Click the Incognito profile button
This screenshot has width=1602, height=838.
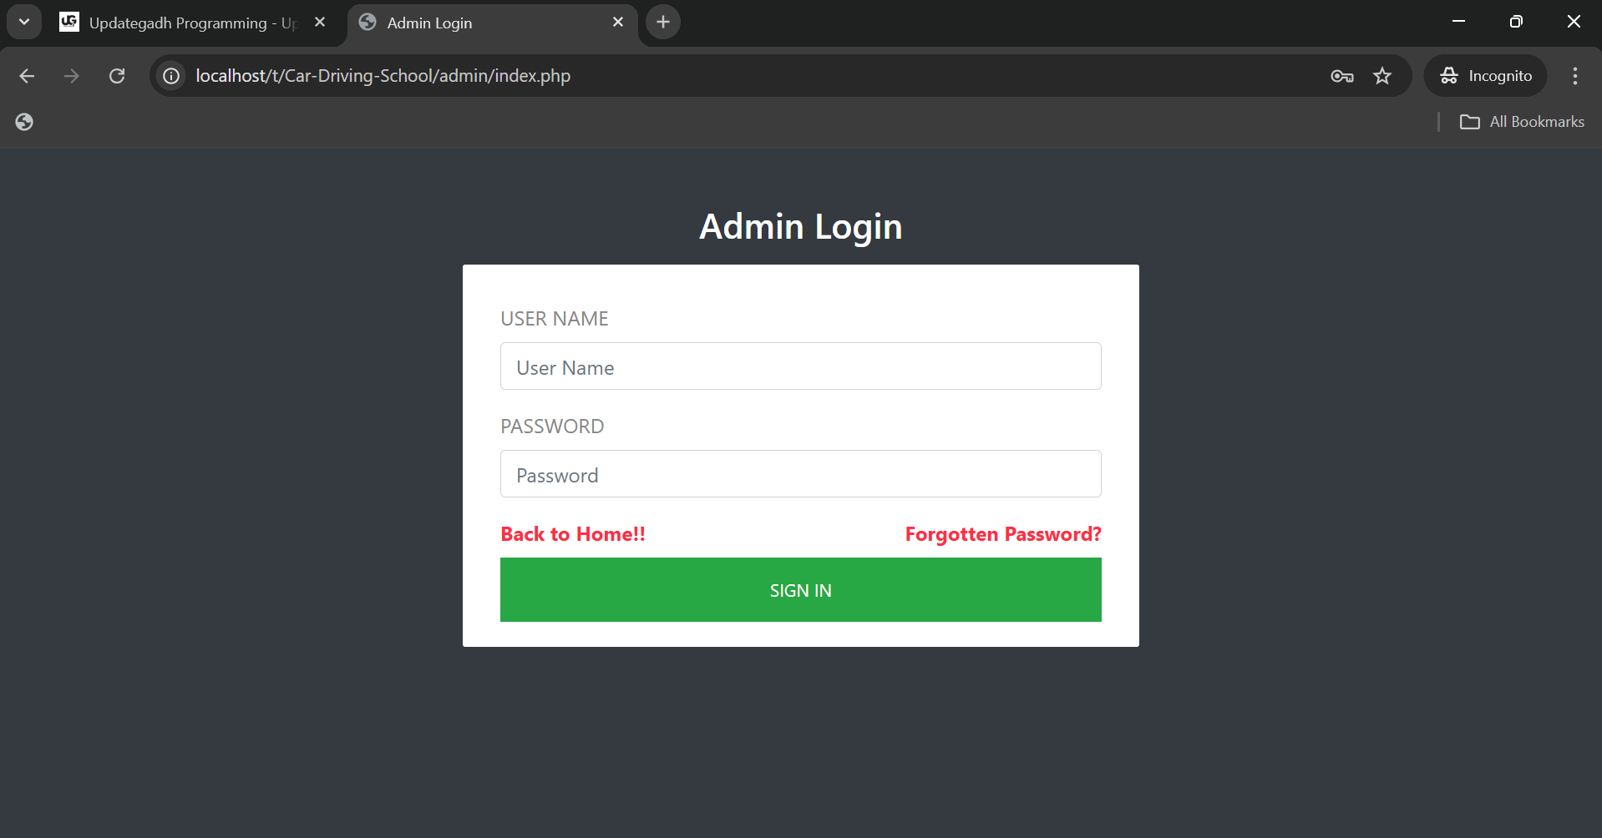click(x=1486, y=76)
